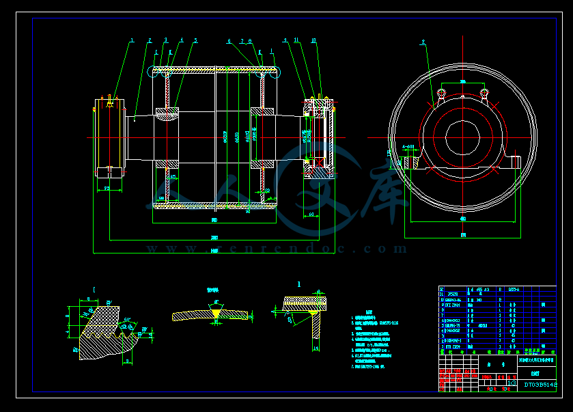Viewport: 573px width, 412px height.
Task: Click drawing number DT03B5142 in title block
Action: 540,385
